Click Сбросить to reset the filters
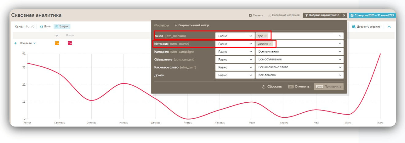The height and width of the screenshot is (143, 405). [272, 87]
